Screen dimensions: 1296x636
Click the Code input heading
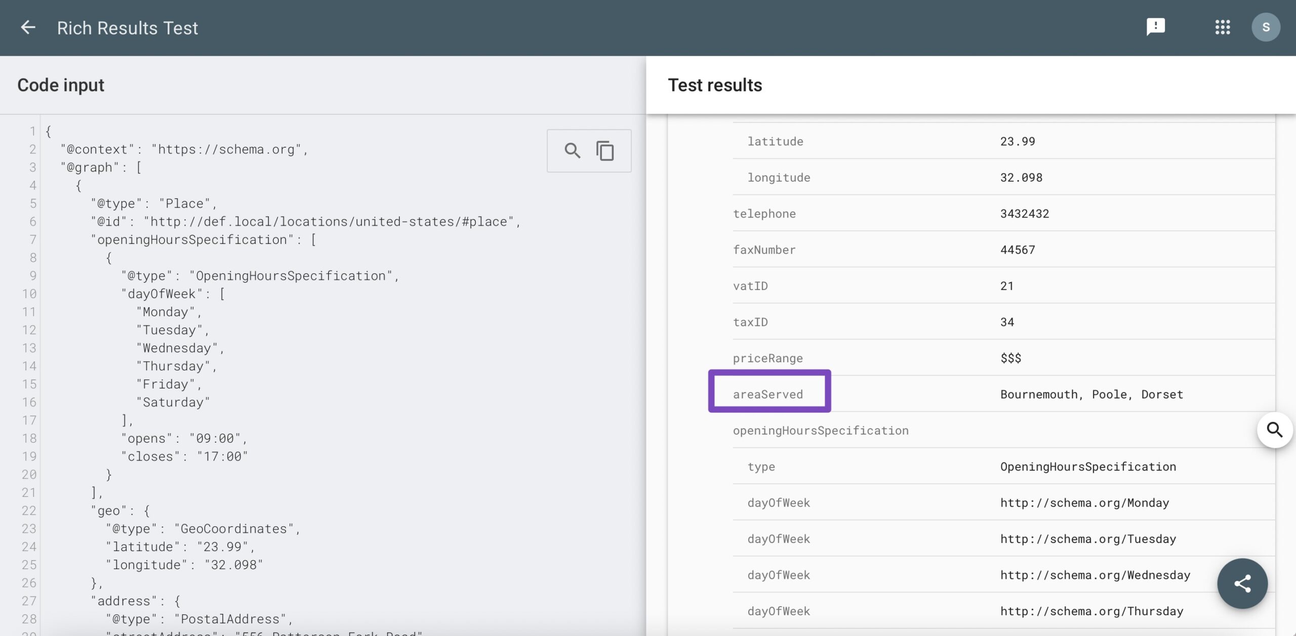pyautogui.click(x=61, y=85)
